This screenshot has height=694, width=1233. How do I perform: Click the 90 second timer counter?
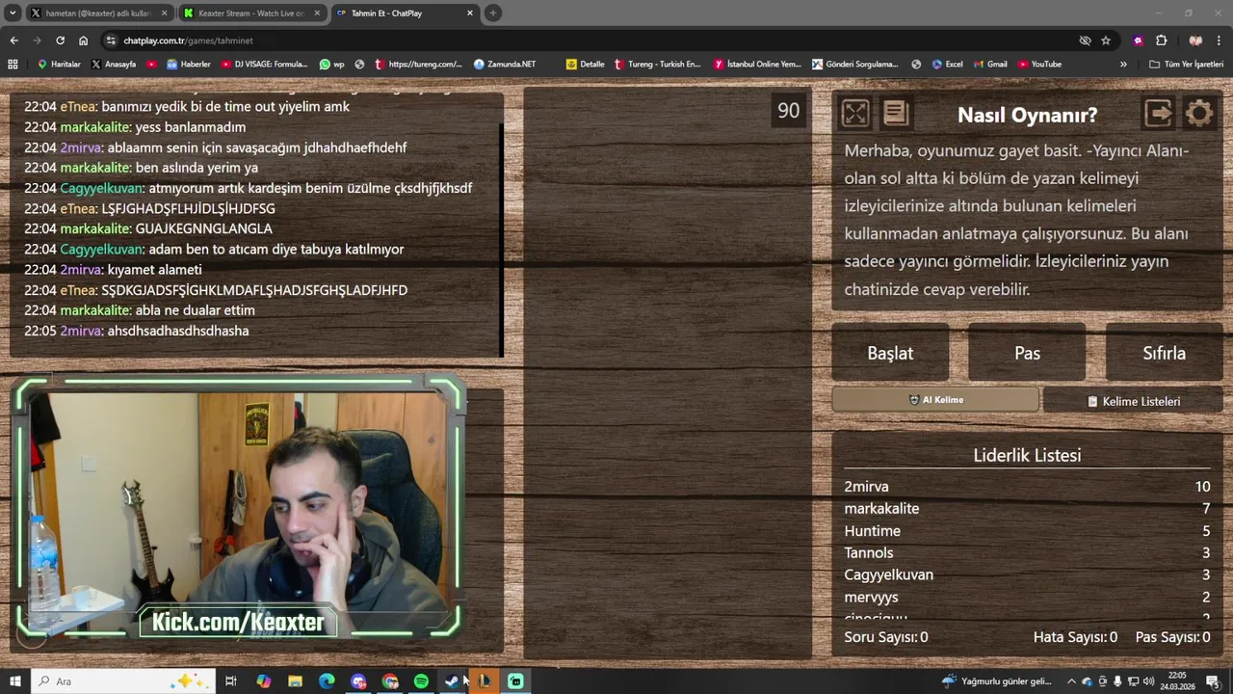coord(788,111)
